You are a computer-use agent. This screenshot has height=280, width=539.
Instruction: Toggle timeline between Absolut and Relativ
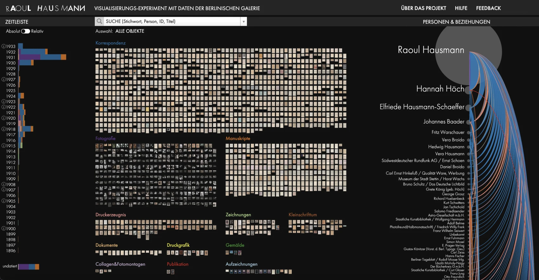(25, 31)
